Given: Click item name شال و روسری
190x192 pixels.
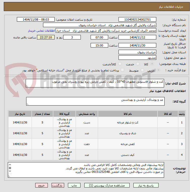Looking at the screenshot, I should pyautogui.click(x=128, y=133).
